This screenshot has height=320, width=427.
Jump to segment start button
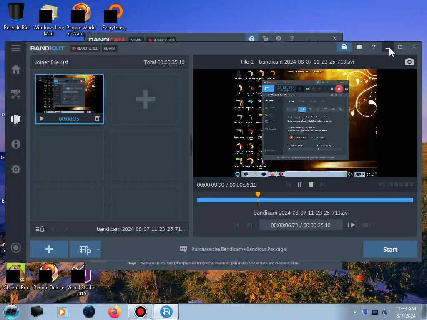[x=236, y=225]
